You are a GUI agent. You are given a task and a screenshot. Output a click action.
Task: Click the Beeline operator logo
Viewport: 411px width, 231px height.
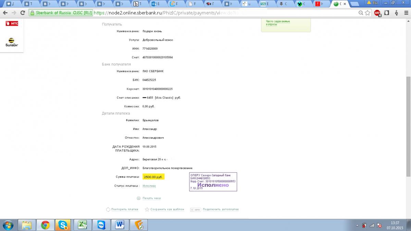(x=12, y=42)
